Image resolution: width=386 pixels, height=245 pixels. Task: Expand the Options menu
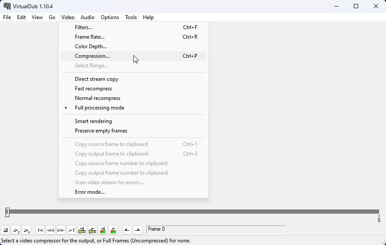109,17
